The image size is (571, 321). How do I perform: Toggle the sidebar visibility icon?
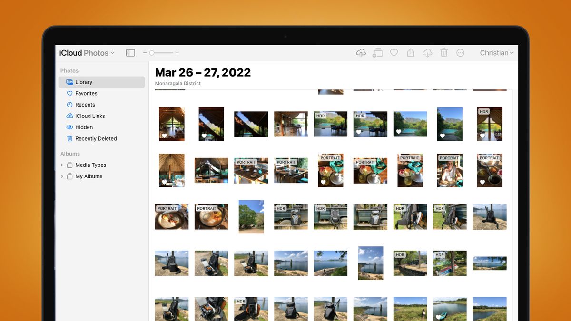[x=130, y=53]
